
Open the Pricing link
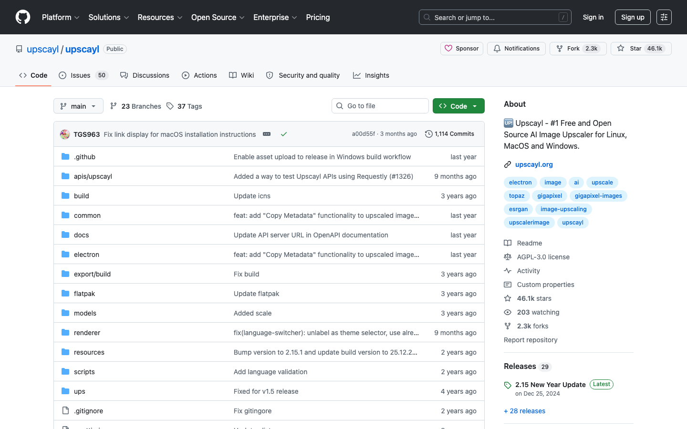318,17
